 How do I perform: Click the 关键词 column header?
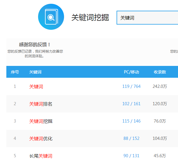click(35, 72)
